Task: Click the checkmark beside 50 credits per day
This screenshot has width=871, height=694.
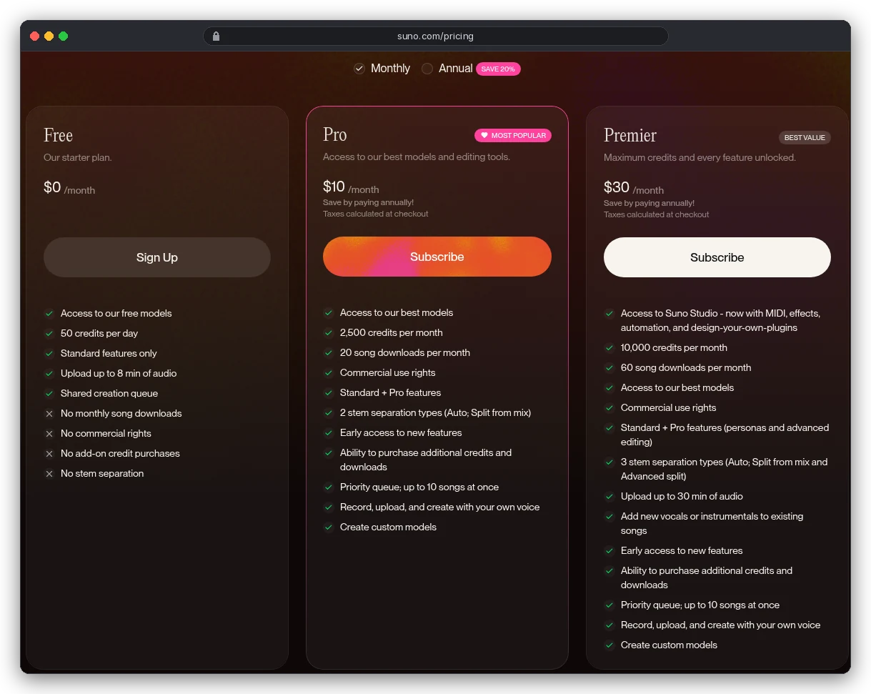Action: 49,334
